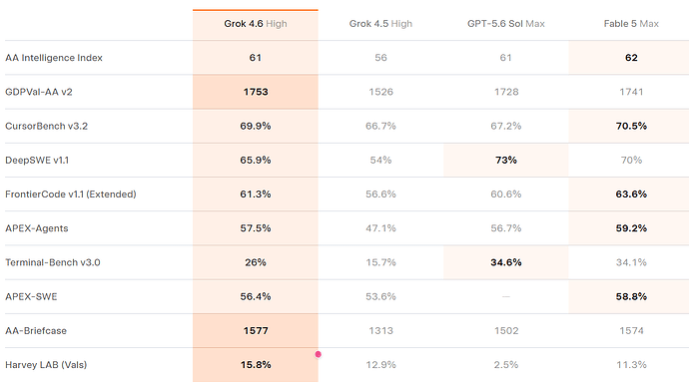
Task: Click the AA Intelligence Index row label
Action: click(54, 58)
